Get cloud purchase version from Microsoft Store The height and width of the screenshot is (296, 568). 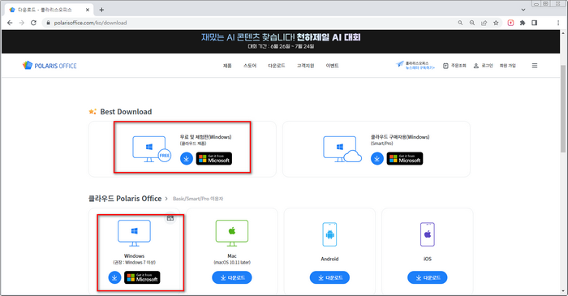[405, 158]
